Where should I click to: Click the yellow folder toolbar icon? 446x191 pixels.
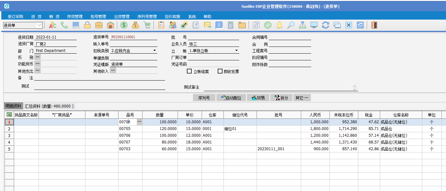pos(242,25)
